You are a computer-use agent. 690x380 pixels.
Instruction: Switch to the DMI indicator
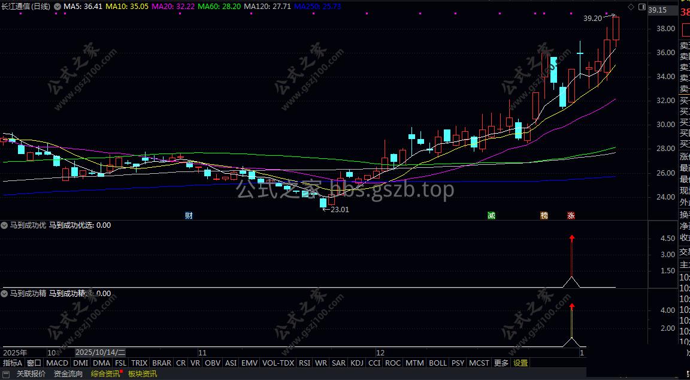point(80,363)
